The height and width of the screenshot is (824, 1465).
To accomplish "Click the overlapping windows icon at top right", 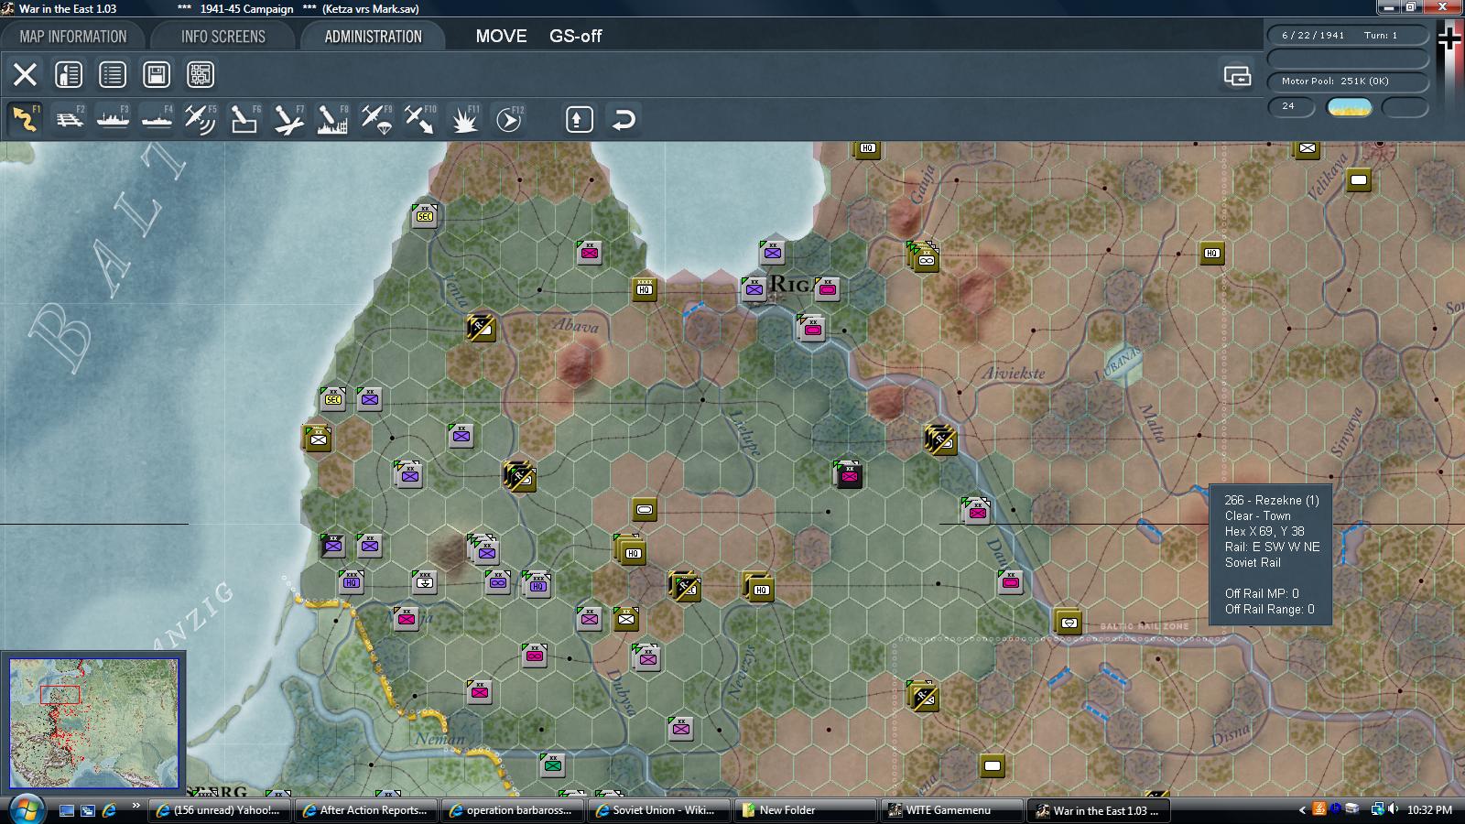I will click(x=1237, y=75).
